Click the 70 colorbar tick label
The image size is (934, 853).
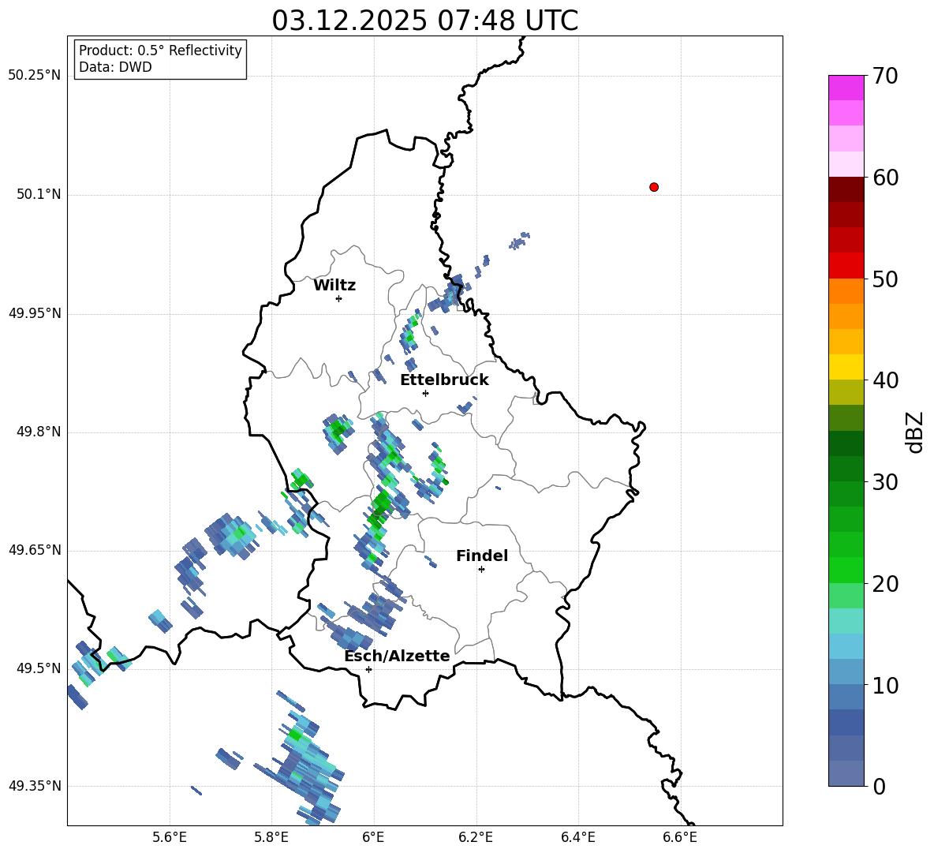[x=885, y=77]
